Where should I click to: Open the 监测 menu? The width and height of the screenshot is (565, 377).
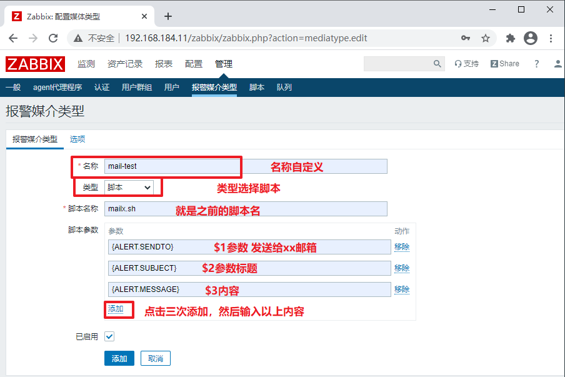coord(86,64)
